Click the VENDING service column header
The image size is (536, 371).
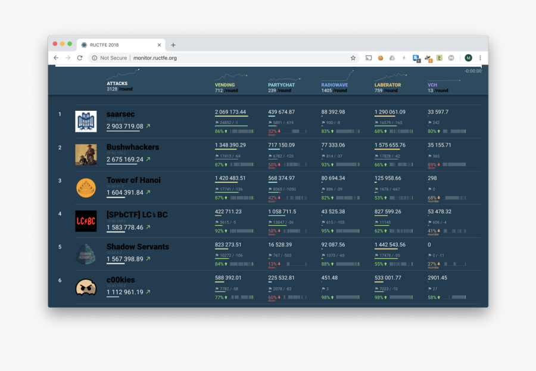225,85
